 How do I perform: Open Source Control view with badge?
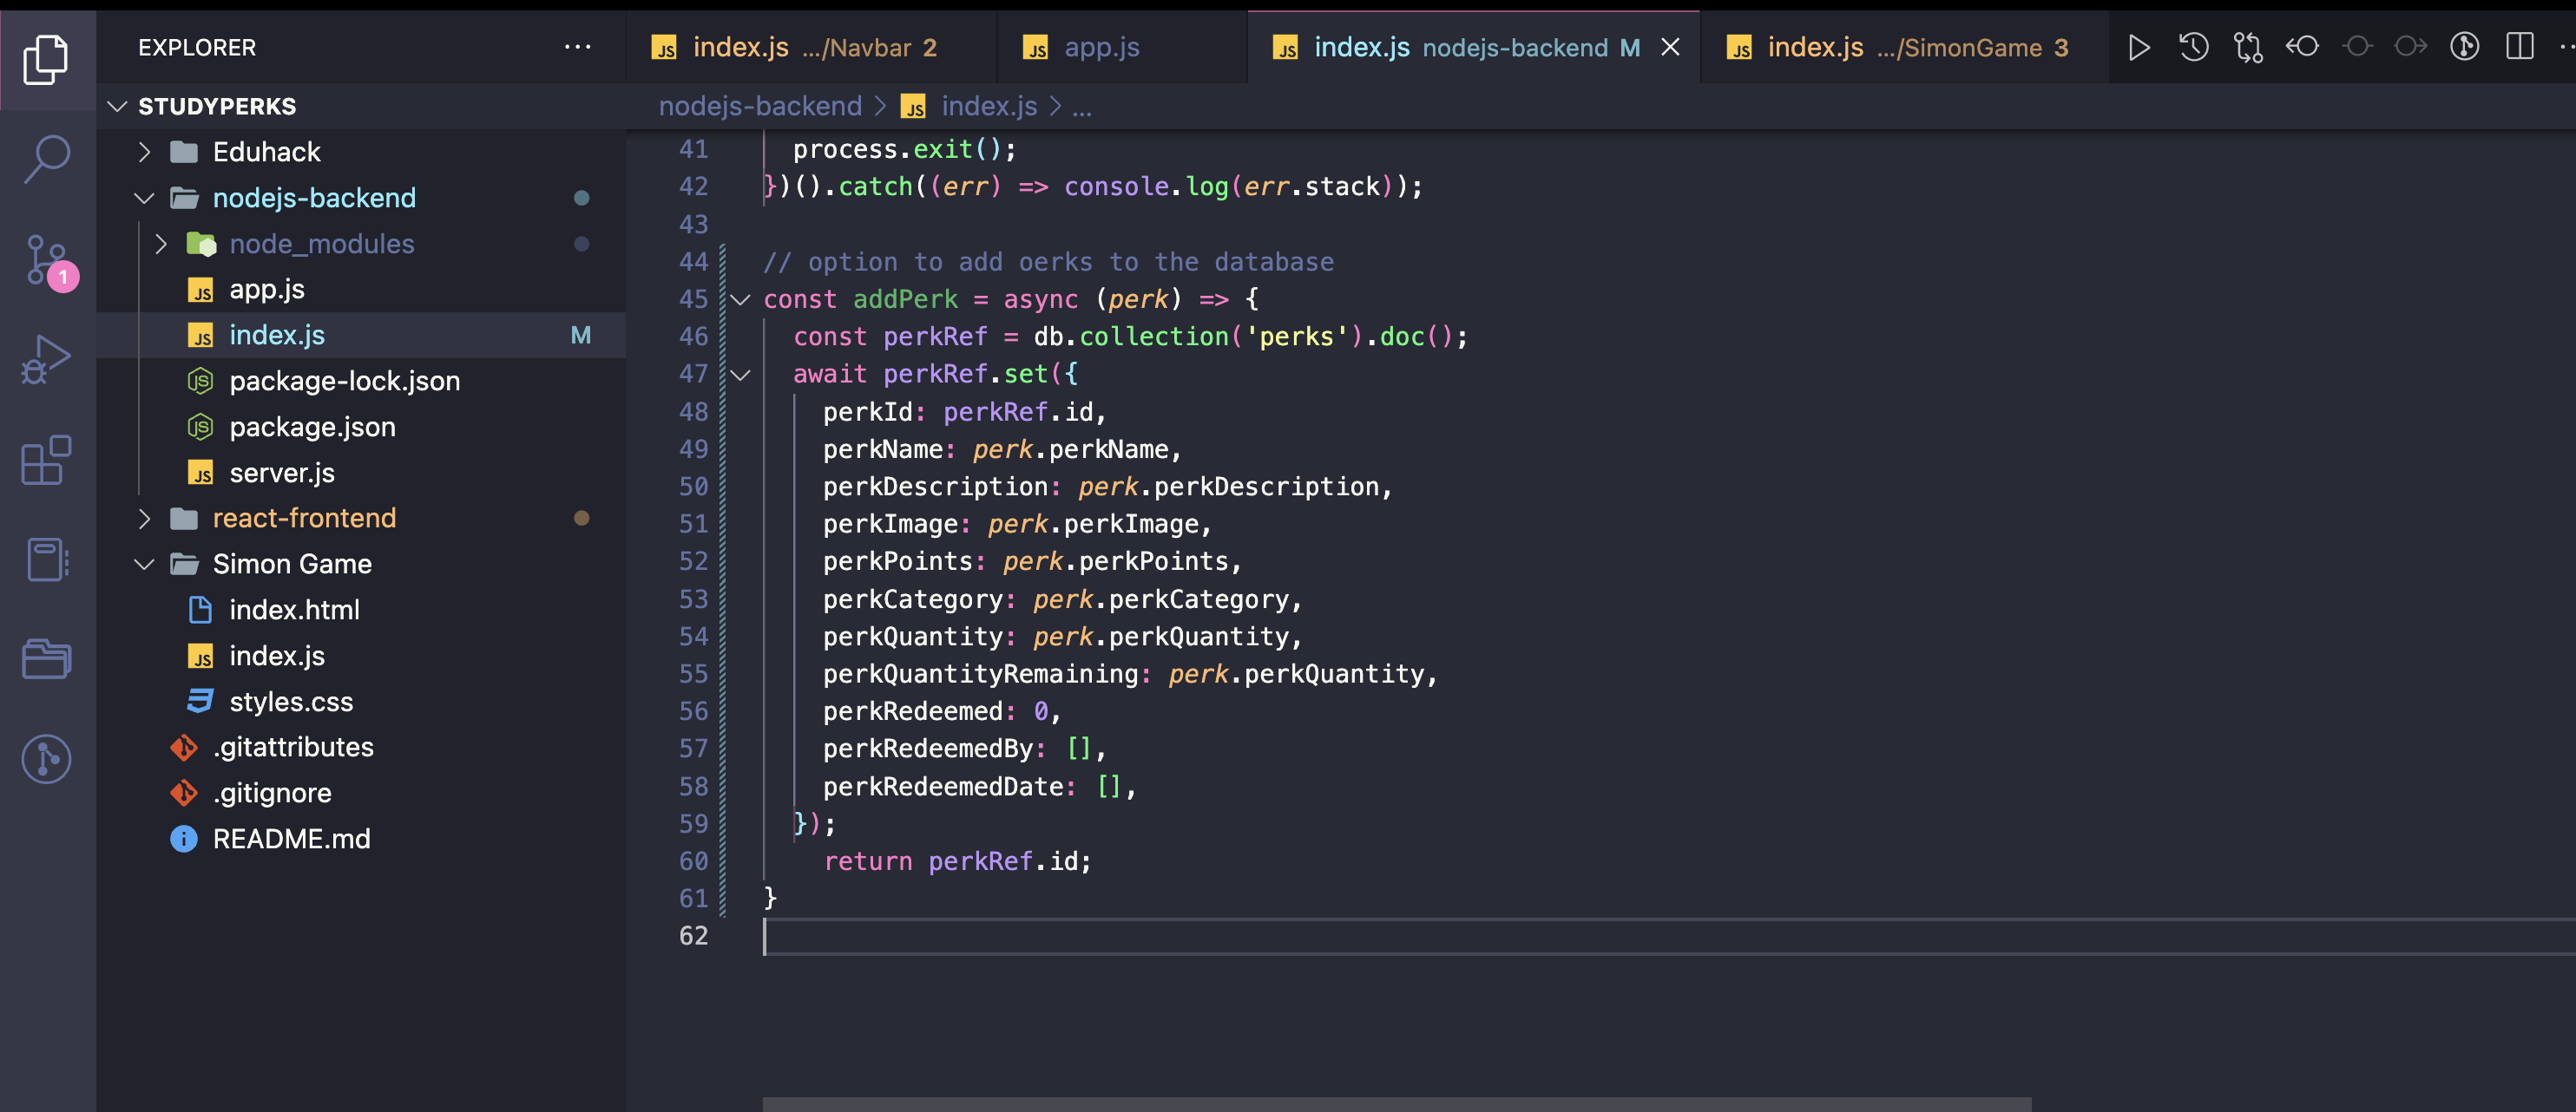click(x=47, y=259)
